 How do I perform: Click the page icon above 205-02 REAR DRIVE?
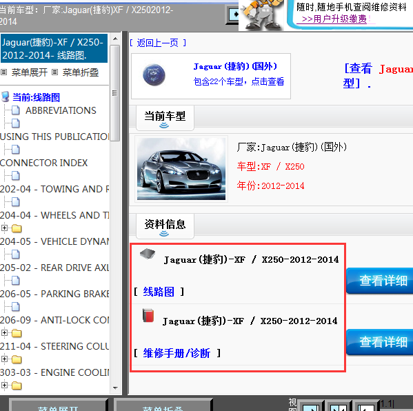tap(16, 254)
